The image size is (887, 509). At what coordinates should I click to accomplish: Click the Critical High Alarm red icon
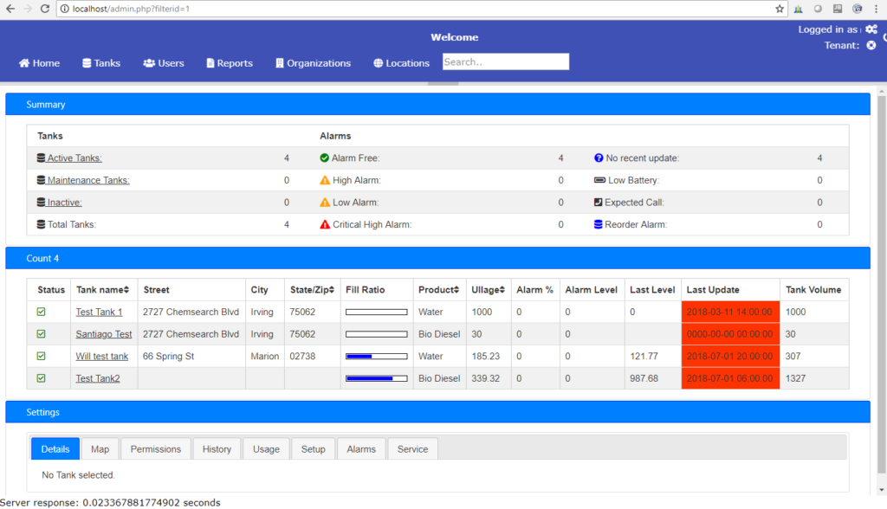click(x=325, y=224)
